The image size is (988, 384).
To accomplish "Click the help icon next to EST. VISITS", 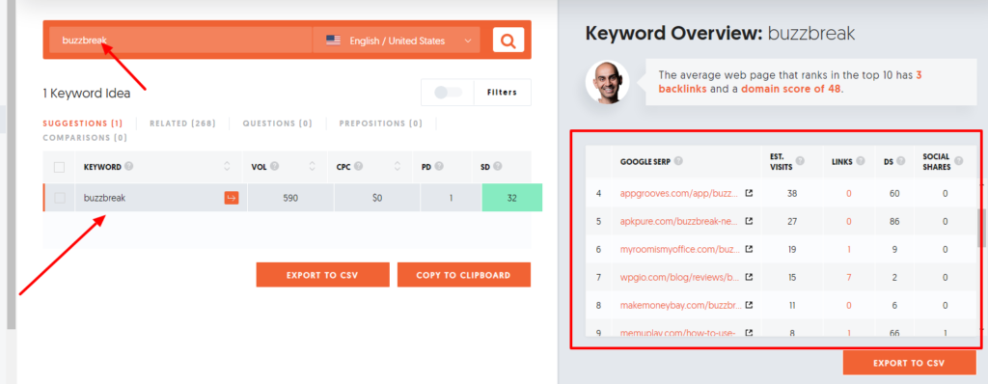I will point(800,161).
